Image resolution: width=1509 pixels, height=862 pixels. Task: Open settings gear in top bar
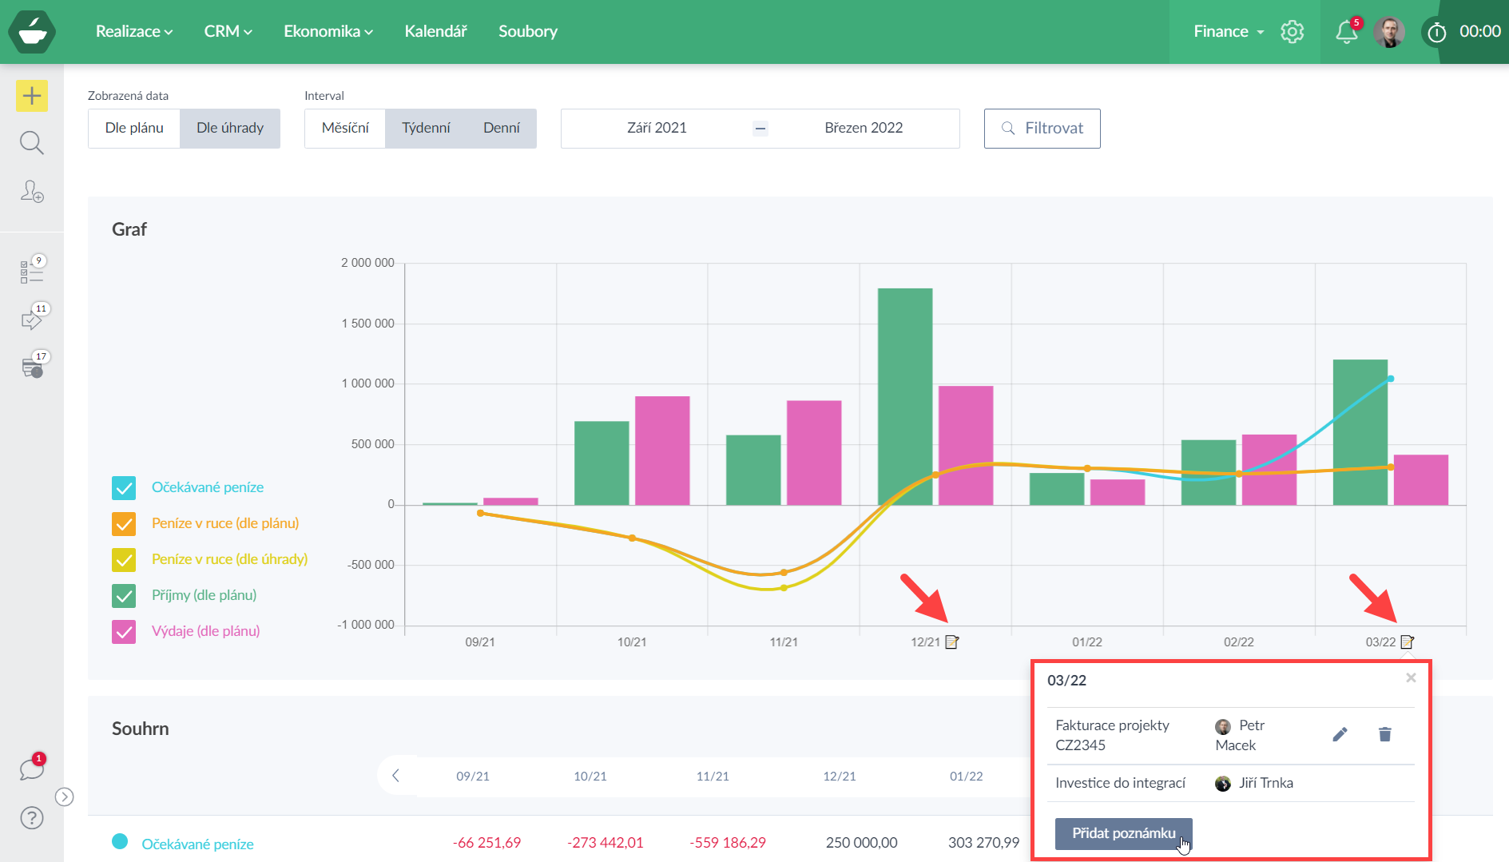(1292, 31)
